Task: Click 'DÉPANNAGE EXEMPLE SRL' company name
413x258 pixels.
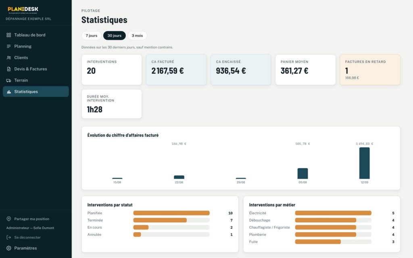Action: tap(29, 19)
